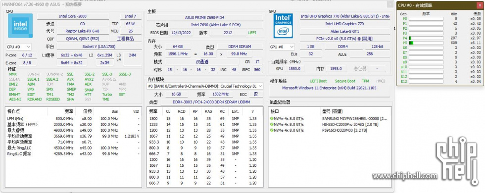Click the Intel Z690 (Alder Lake-S PCH) chipset field
Screen dimensions: 485x193
[x=216, y=25]
